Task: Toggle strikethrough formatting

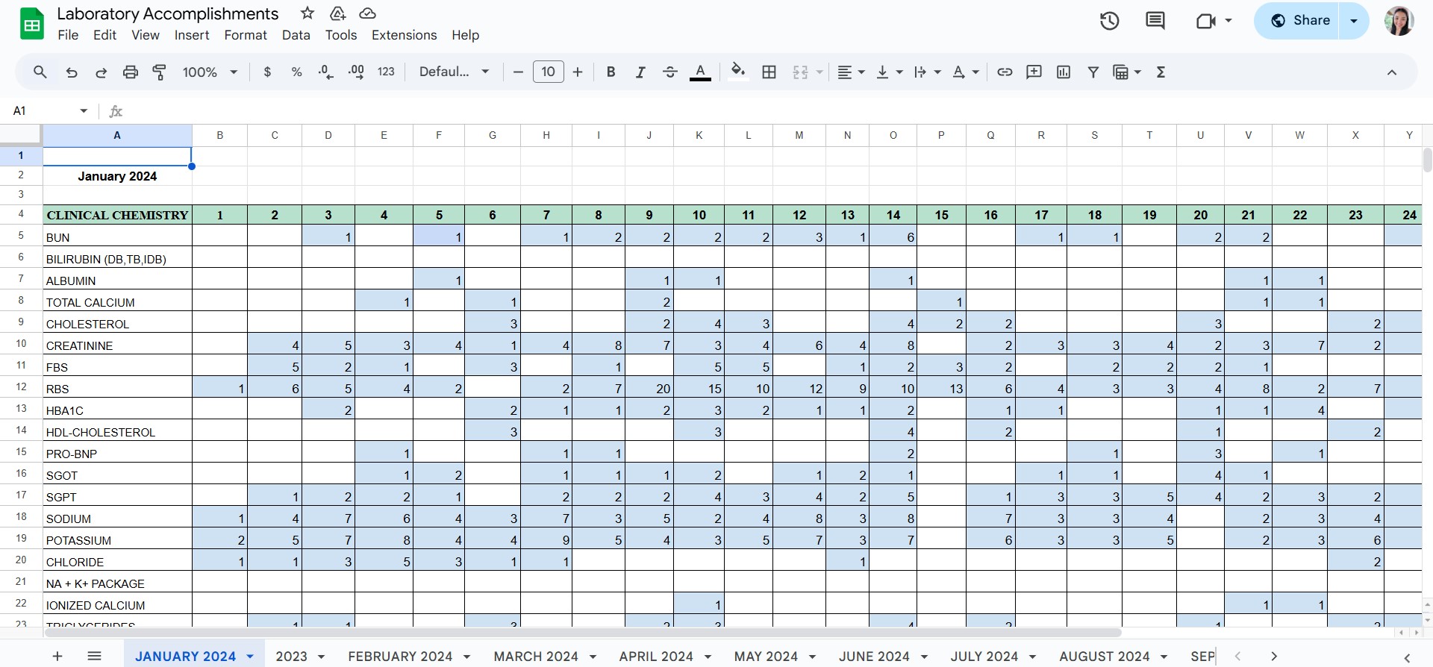Action: click(670, 72)
